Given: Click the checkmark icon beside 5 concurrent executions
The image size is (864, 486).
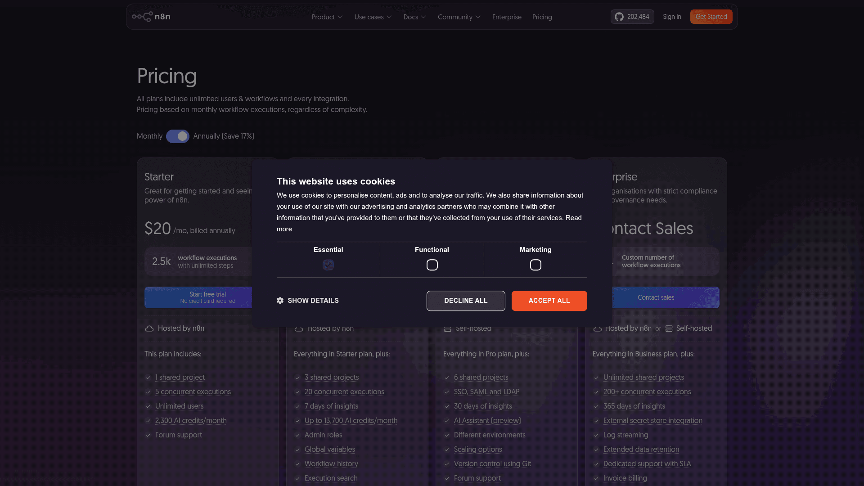Looking at the screenshot, I should 148,392.
